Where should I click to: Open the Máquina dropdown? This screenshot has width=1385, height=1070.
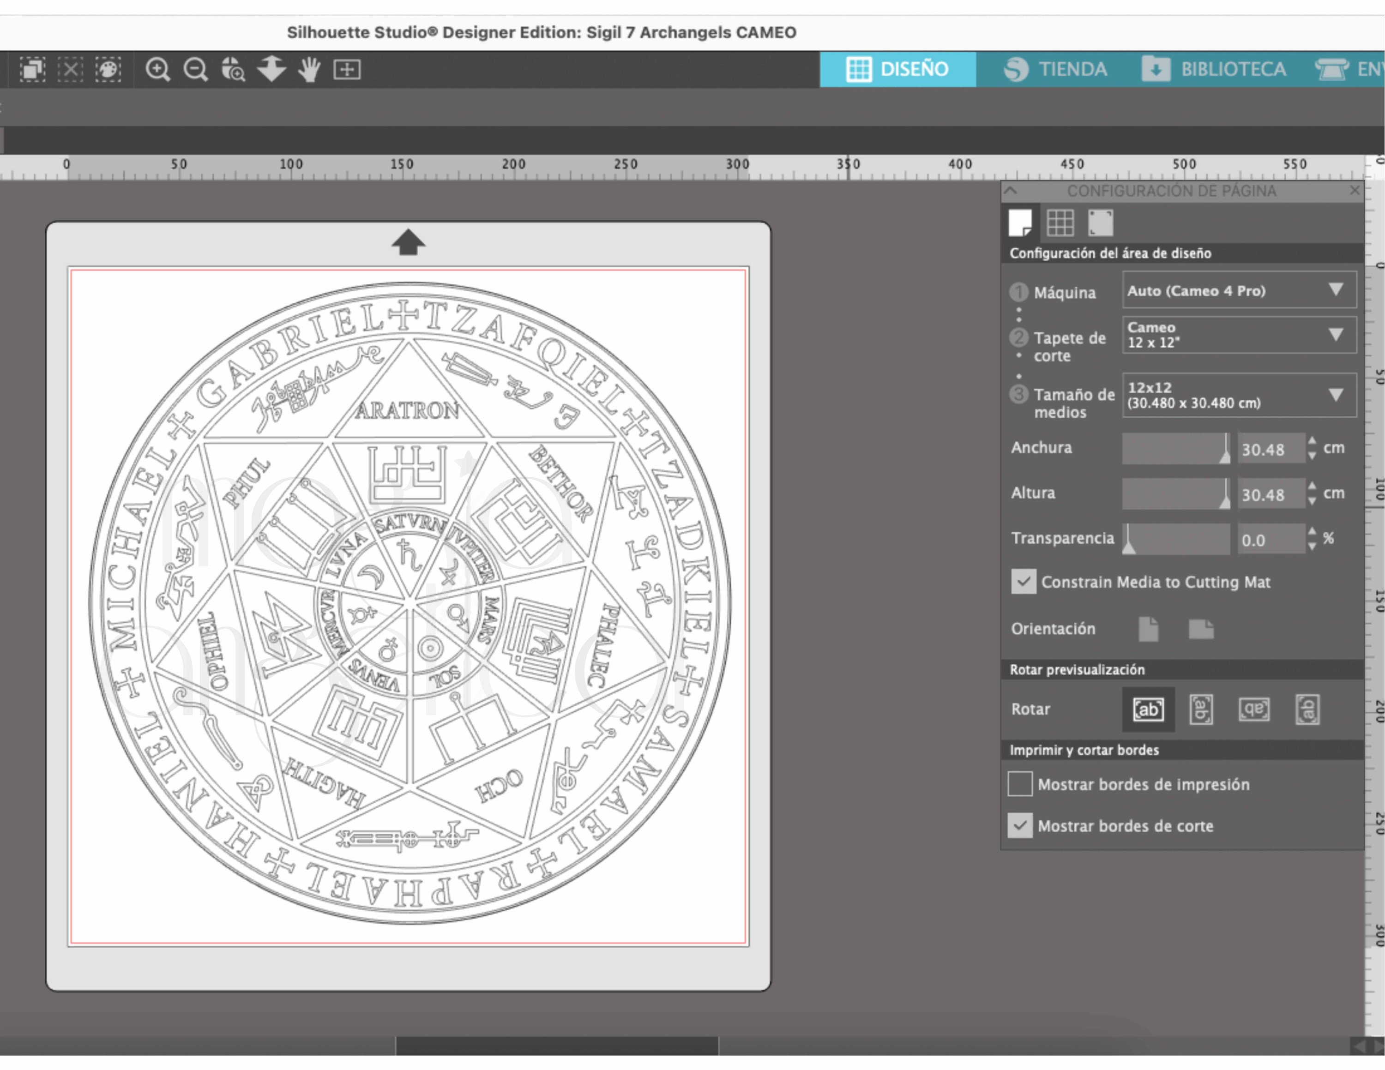click(1238, 291)
